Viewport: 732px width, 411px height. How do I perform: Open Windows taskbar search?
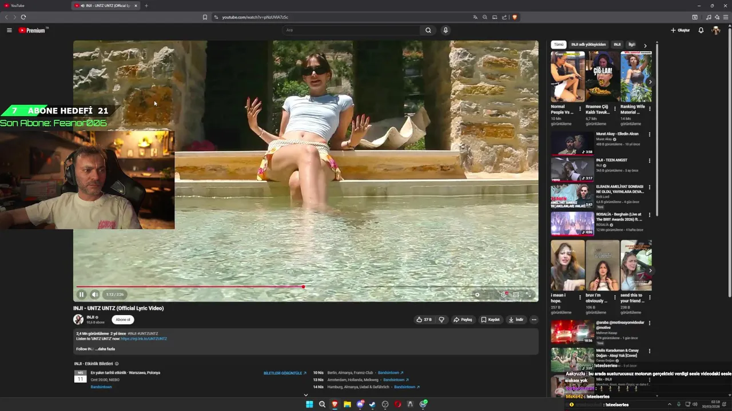tap(322, 404)
